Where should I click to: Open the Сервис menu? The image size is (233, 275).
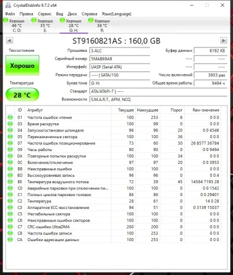[44, 14]
